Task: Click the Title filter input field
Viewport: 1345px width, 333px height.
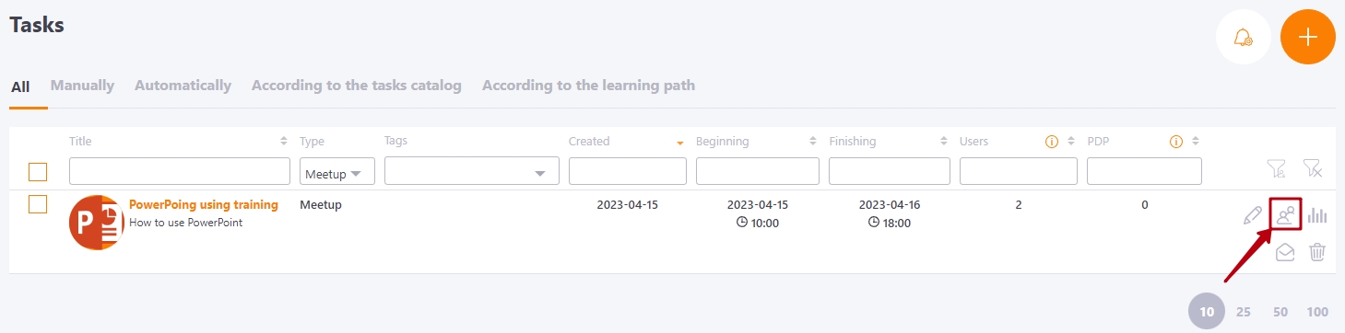Action: coord(180,171)
